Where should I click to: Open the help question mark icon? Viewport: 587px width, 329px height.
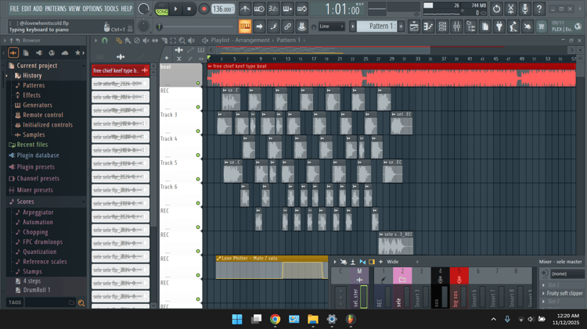coord(539,9)
